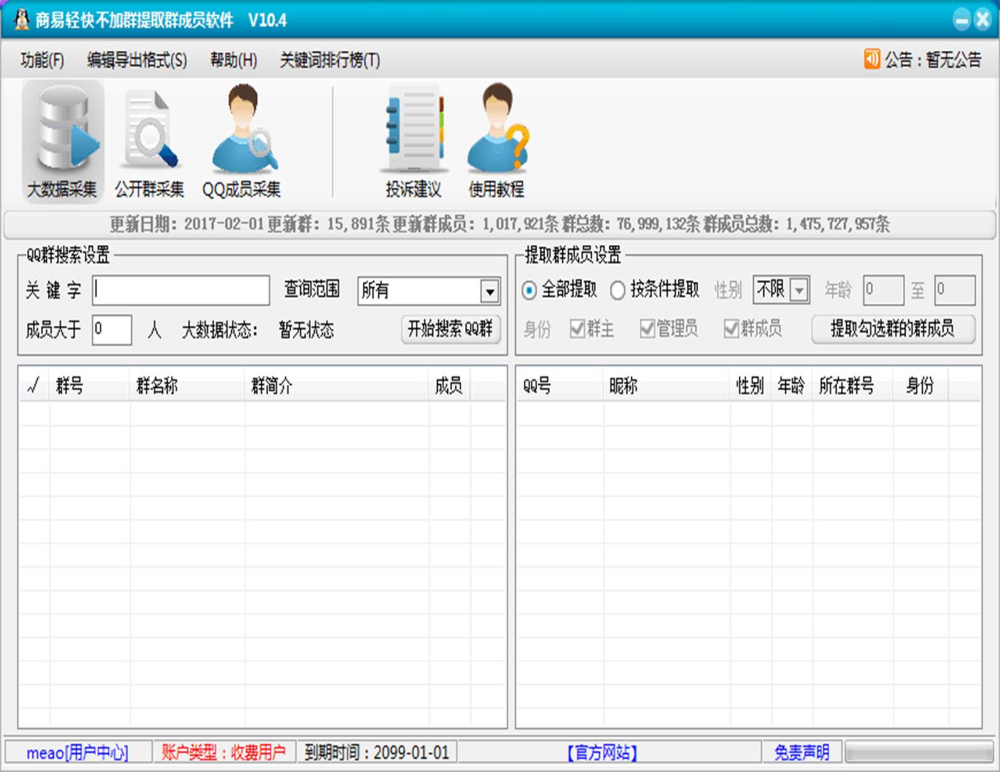Select the 大数据采集 database icon

63,141
